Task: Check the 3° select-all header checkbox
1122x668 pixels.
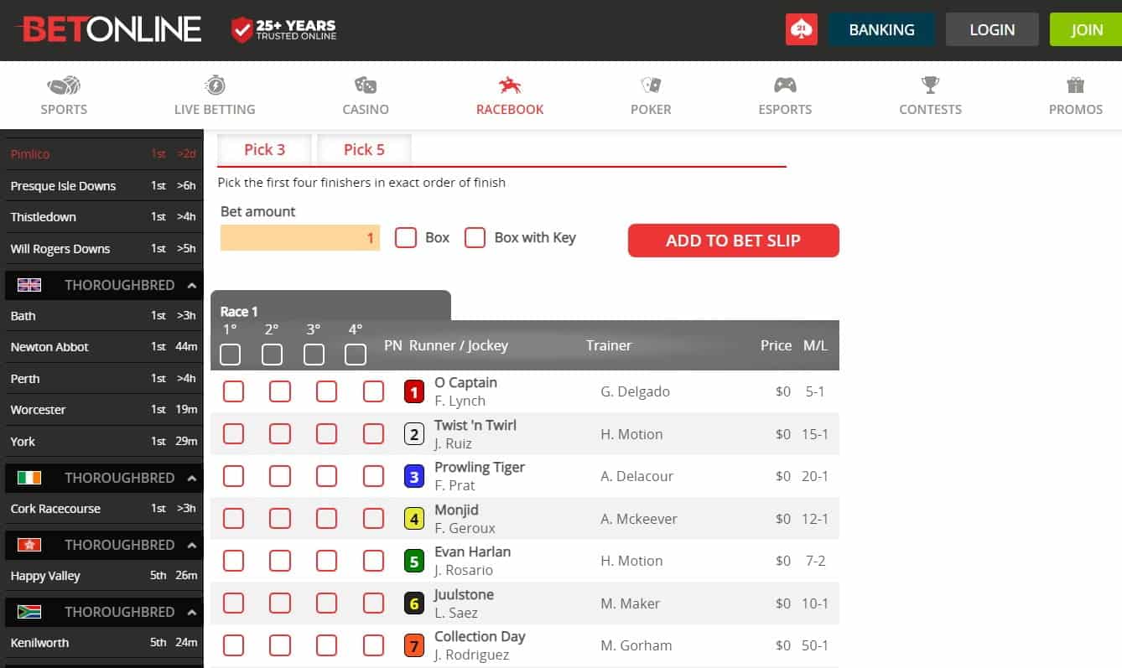Action: coord(314,355)
